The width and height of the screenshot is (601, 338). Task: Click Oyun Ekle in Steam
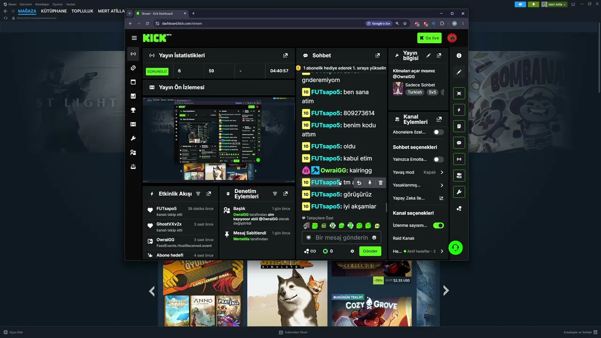(x=13, y=332)
